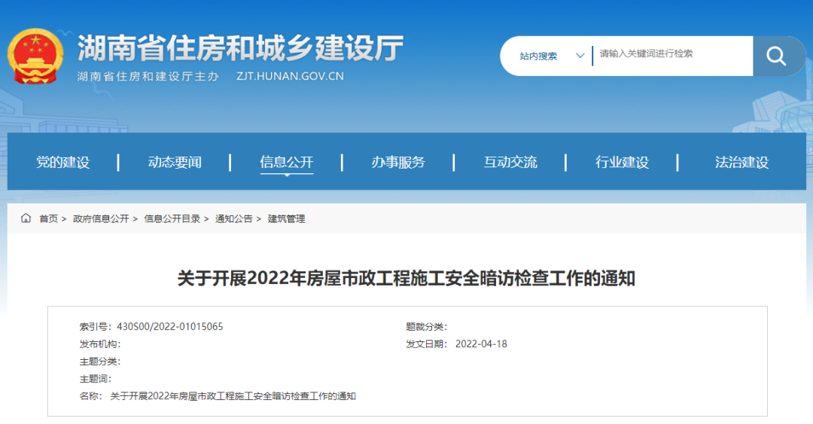The image size is (813, 424).
Task: Open the 通知公告 breadcrumb link
Action: coord(234,218)
